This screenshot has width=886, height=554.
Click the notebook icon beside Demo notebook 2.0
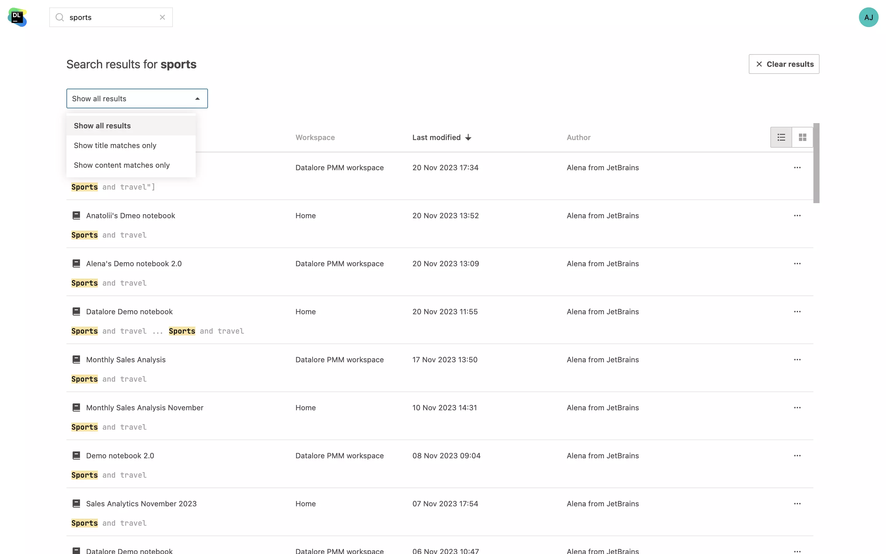[76, 456]
